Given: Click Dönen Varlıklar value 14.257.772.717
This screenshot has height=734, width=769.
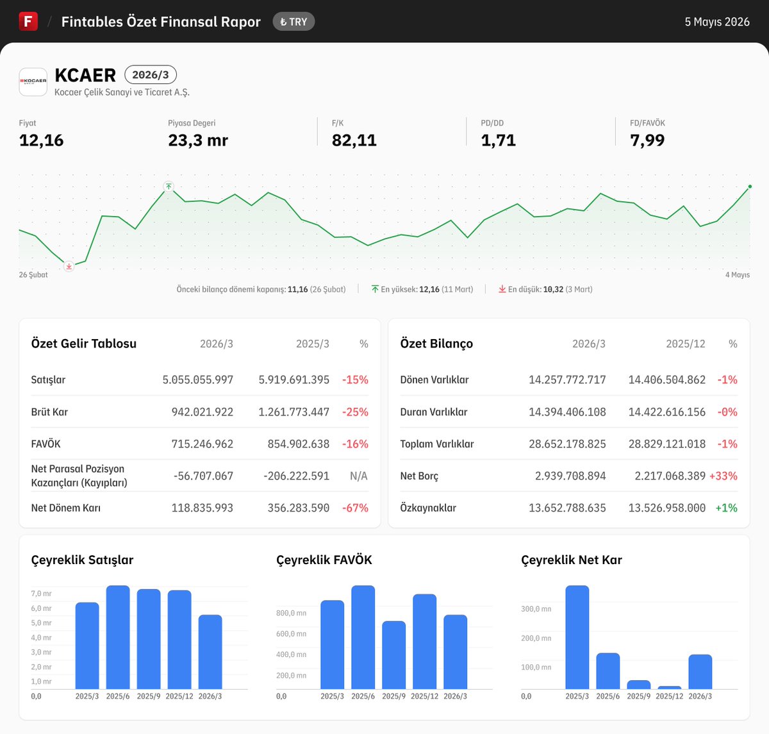Looking at the screenshot, I should 567,380.
